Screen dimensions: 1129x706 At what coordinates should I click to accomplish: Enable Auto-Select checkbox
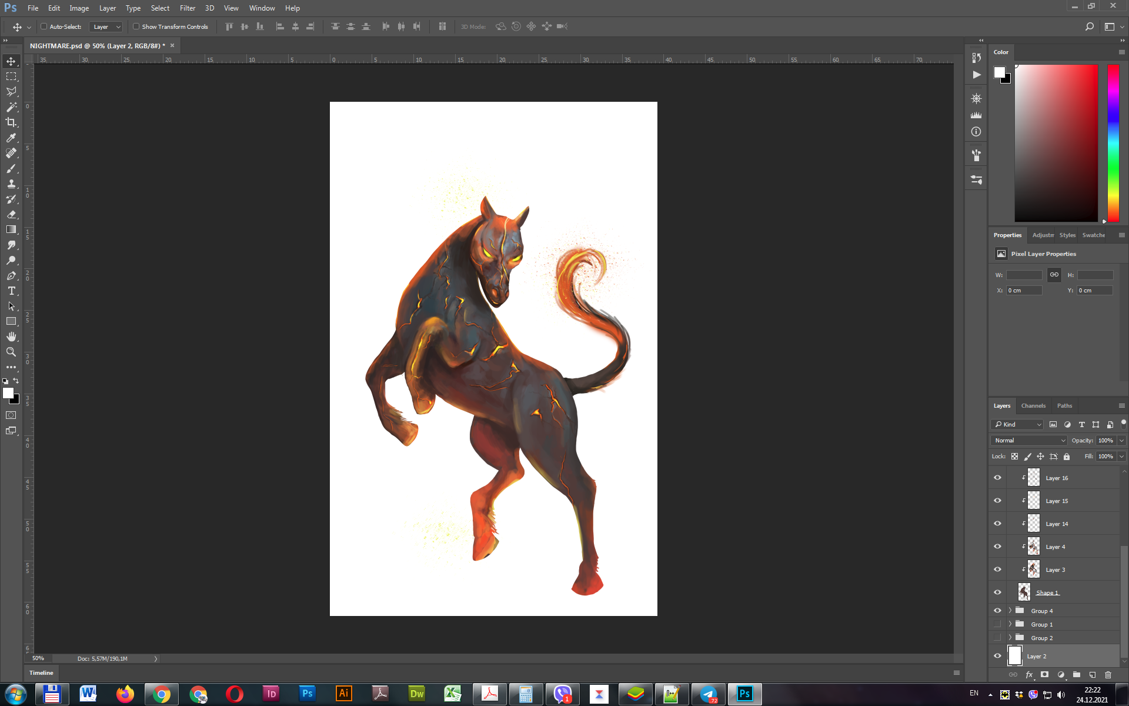44,26
